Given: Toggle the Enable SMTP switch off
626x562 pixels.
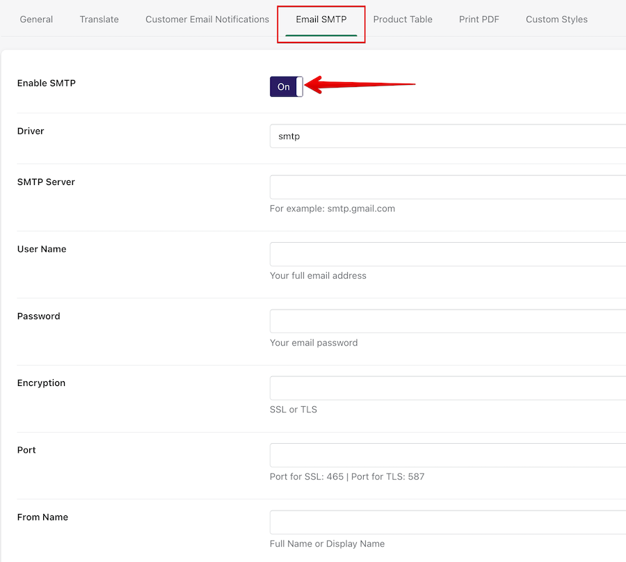Looking at the screenshot, I should pyautogui.click(x=287, y=87).
